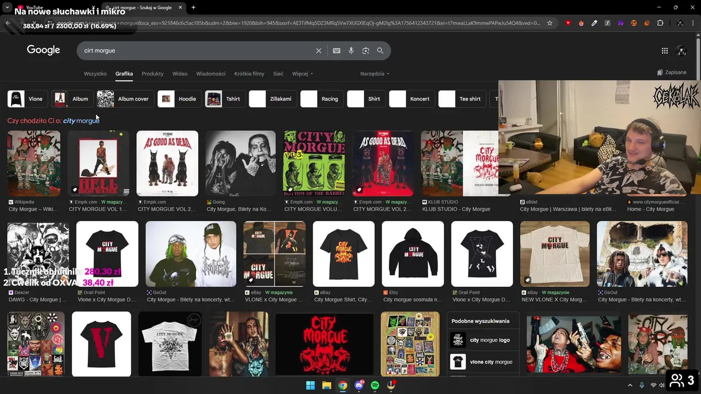701x394 pixels.
Task: Open the Sieć tab
Action: tap(278, 73)
